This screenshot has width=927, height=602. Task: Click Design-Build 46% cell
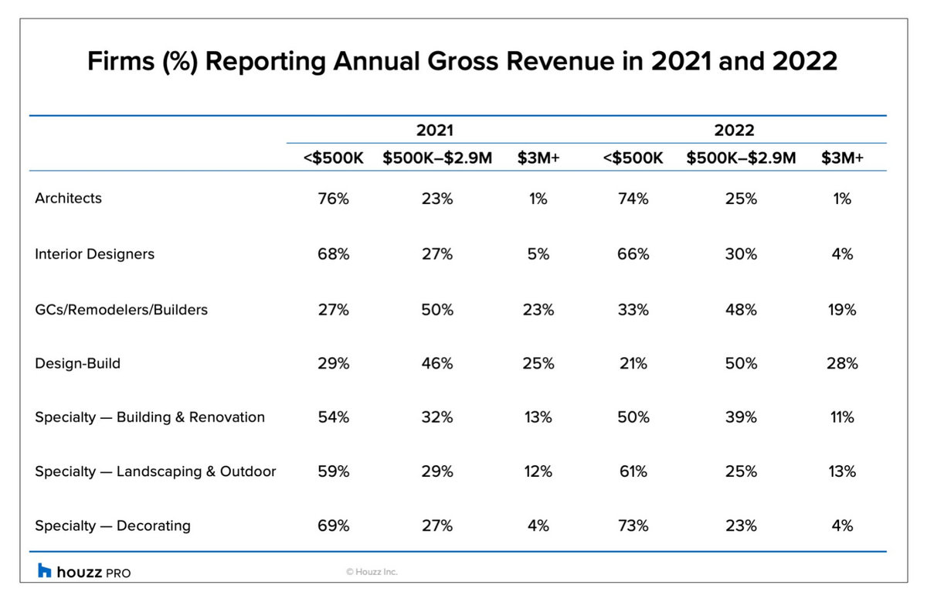tap(437, 363)
